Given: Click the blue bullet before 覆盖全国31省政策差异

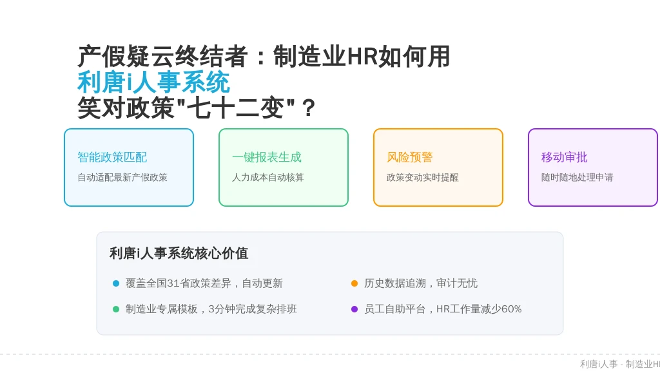Looking at the screenshot, I should click(116, 283).
